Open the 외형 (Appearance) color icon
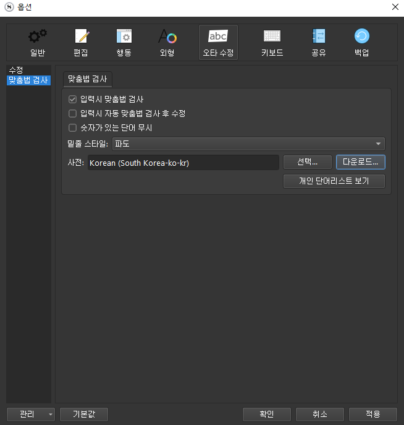The image size is (404, 425). click(x=167, y=42)
